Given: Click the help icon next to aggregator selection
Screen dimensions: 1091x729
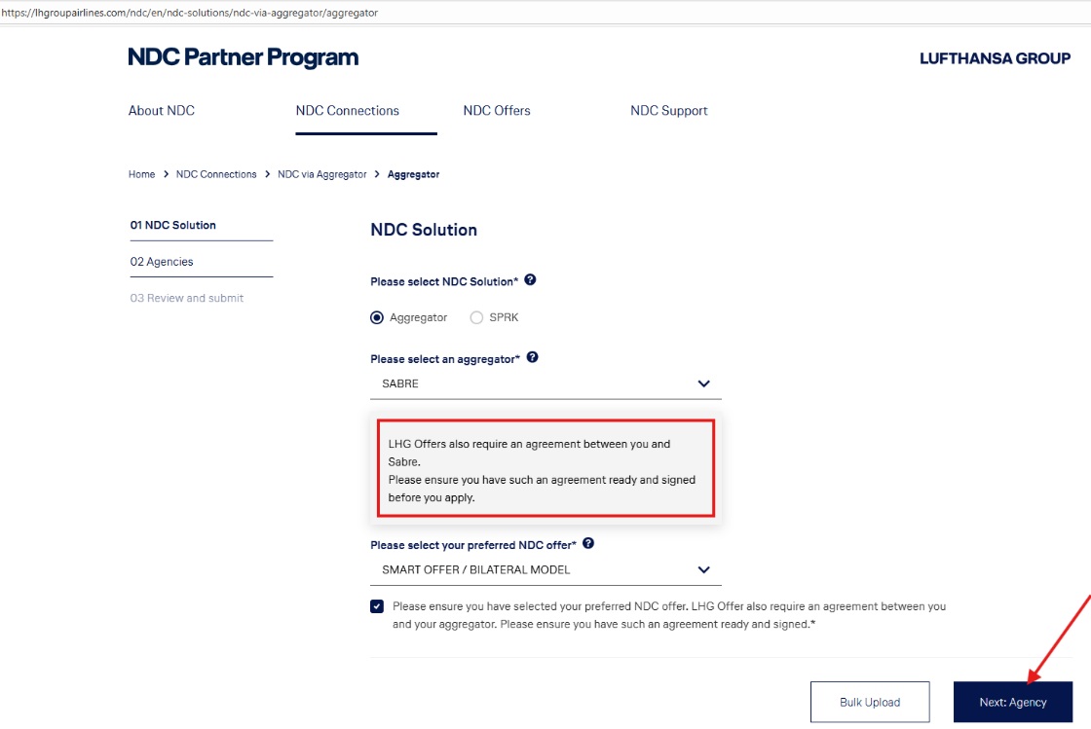Looking at the screenshot, I should click(532, 357).
